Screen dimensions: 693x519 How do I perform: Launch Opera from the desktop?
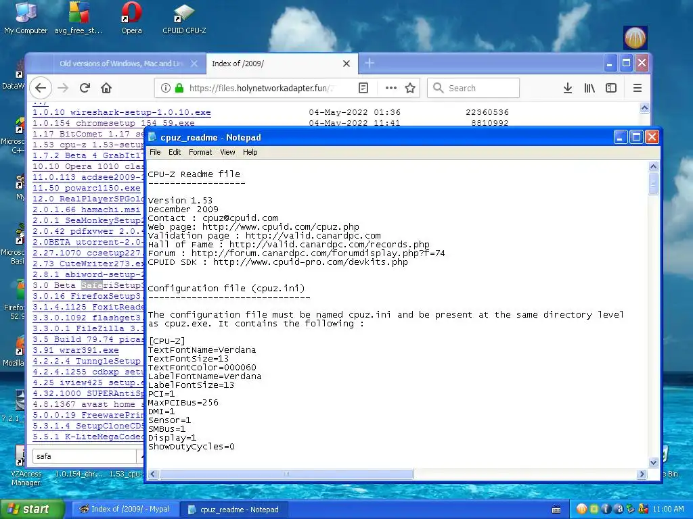click(132, 18)
